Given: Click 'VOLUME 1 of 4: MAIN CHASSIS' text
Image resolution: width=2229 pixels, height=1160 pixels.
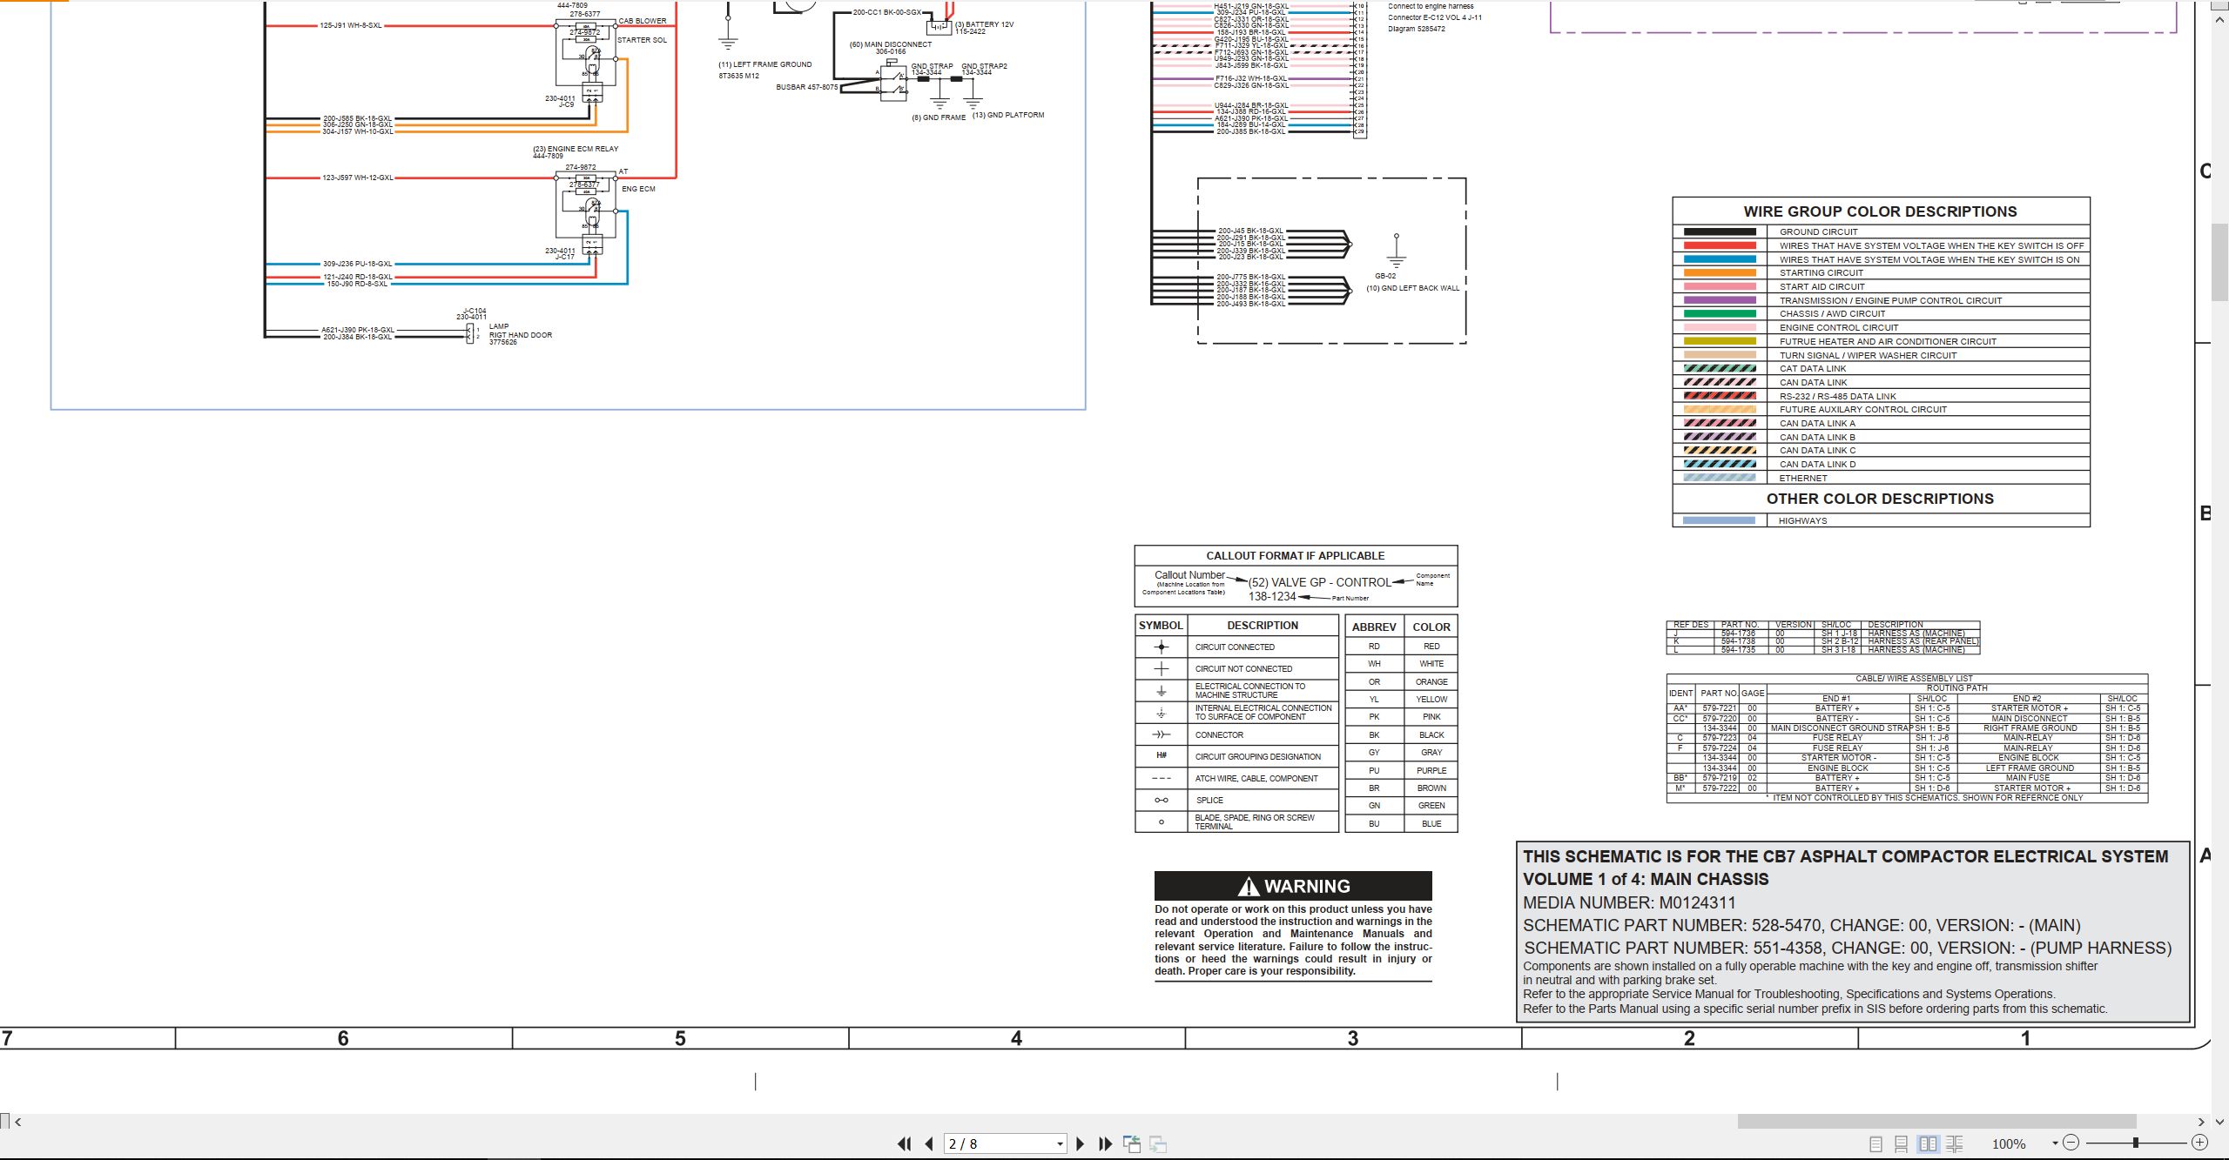Looking at the screenshot, I should tap(1646, 879).
